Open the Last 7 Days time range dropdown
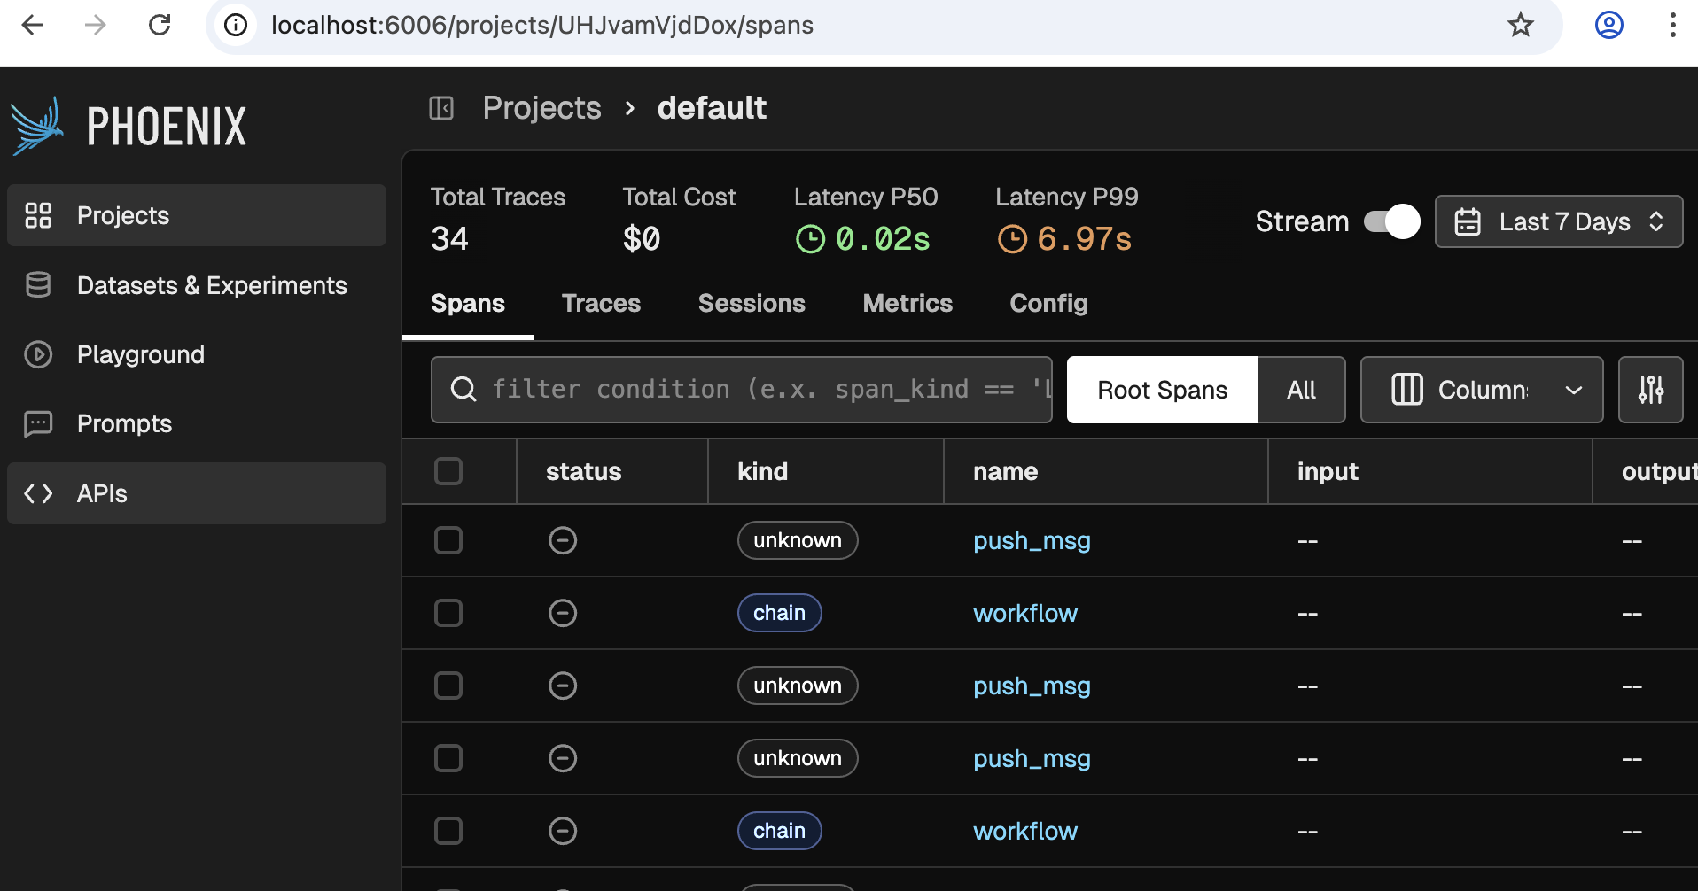Viewport: 1698px width, 891px height. tap(1559, 221)
